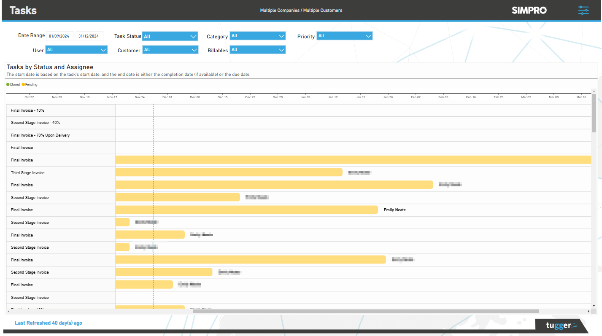Open the filter settings icon in the header
This screenshot has width=602, height=336.
pos(583,10)
